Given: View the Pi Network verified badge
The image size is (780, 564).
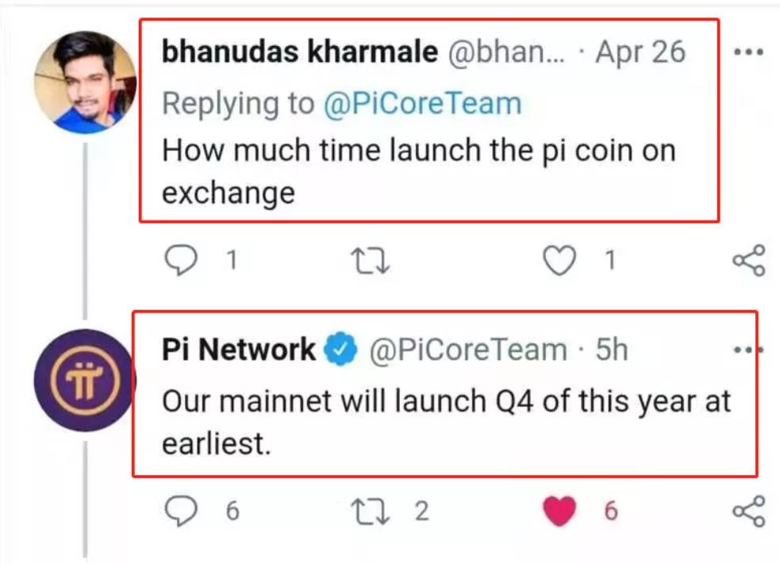Looking at the screenshot, I should [340, 349].
